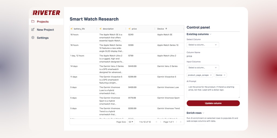This screenshot has width=277, height=138.
Task: Click into the AI Prompt text box
Action: pyautogui.click(x=213, y=91)
